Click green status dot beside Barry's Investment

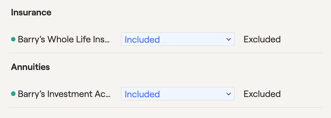tap(13, 94)
